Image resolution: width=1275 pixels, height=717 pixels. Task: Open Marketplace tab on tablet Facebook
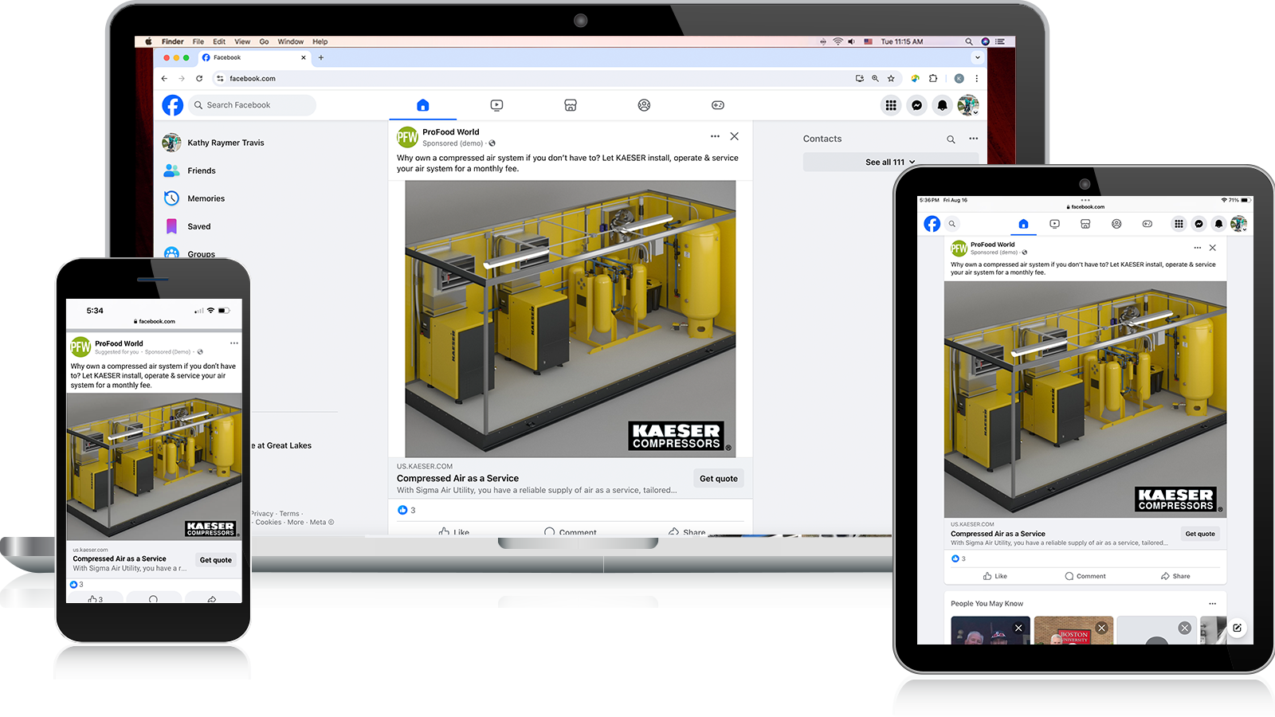pos(1085,224)
